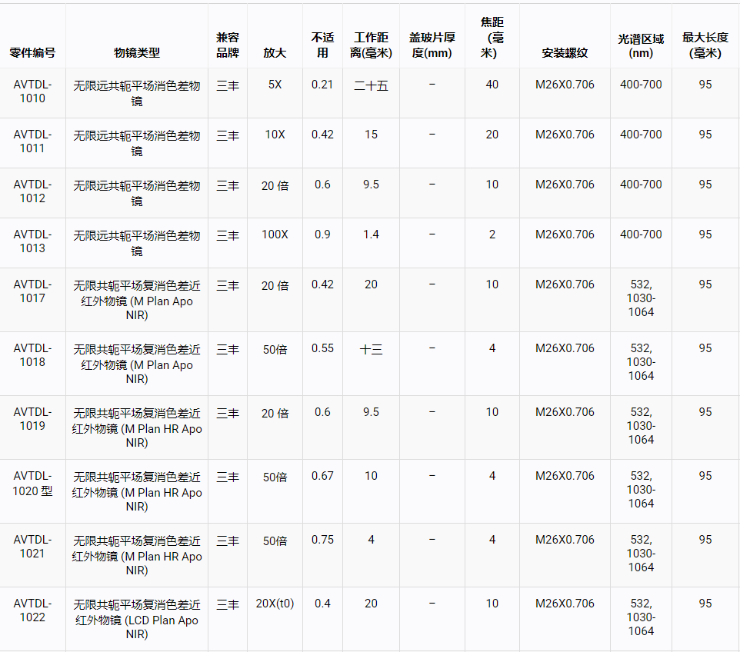Screen dimensions: 740x652
Task: Click the 焦距(毫米) column header
Action: pos(492,37)
